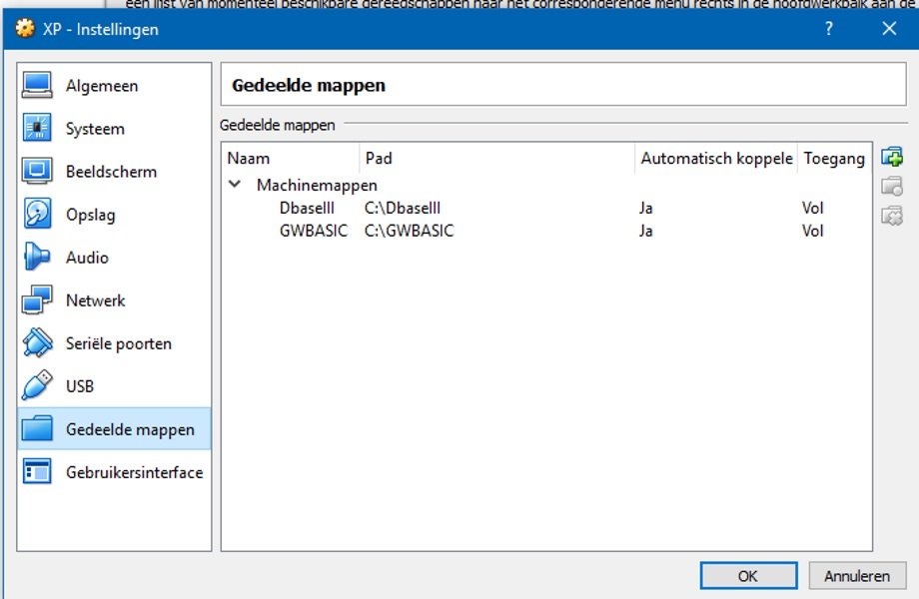Screen dimensions: 919x599
Task: Sort by the Naam column header
Action: click(291, 158)
